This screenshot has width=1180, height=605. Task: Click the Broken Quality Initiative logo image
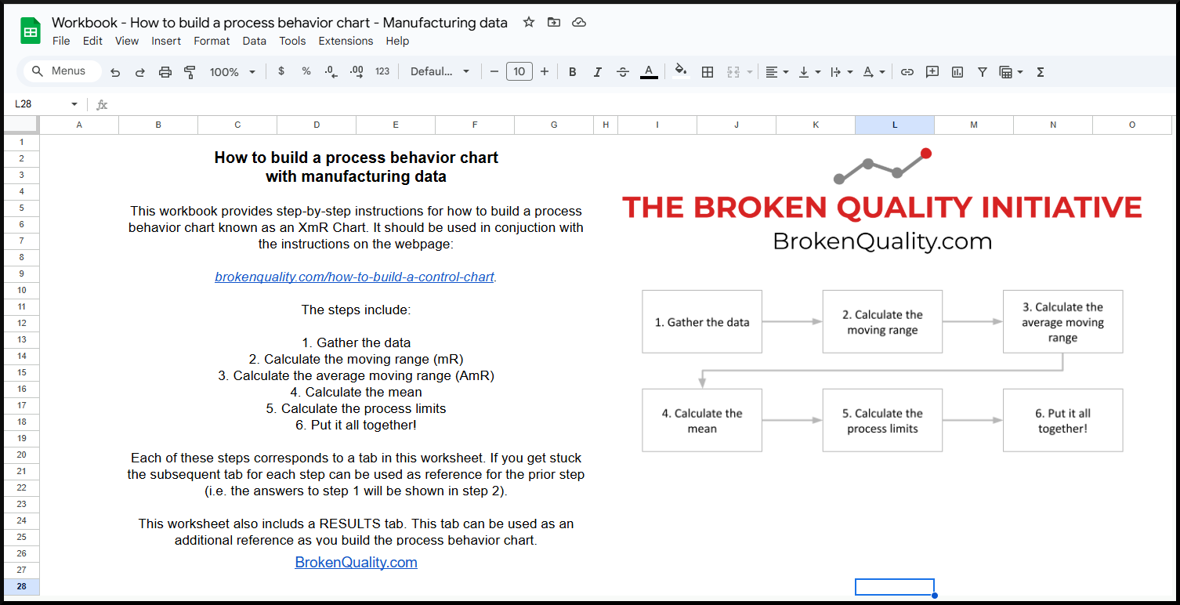882,200
